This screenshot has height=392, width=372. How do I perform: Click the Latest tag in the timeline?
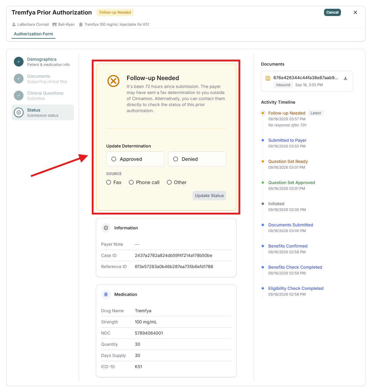pyautogui.click(x=316, y=113)
